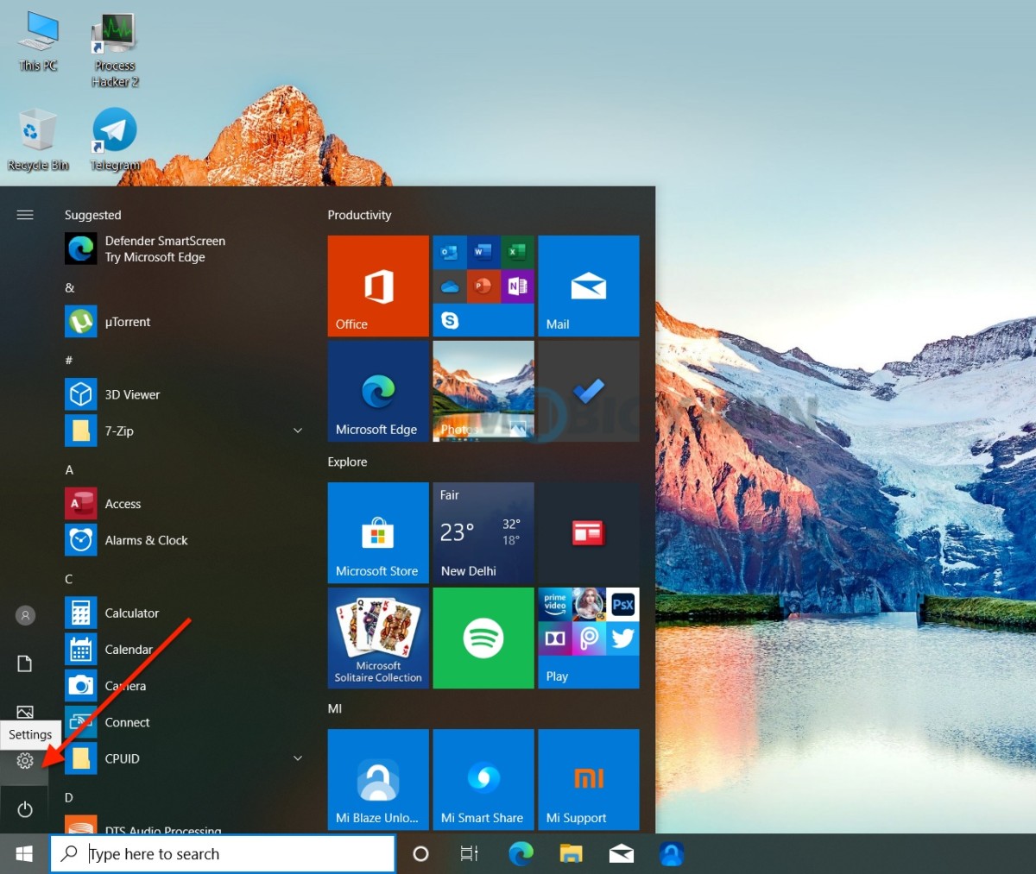Expand the 7-Zip folder chevron
The width and height of the screenshot is (1036, 874).
pos(298,430)
